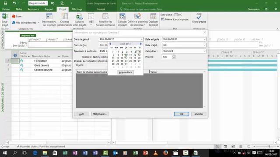This screenshot has height=157, width=280.
Task: Click task mode icon of Gros œuvre row
Action: coord(22,65)
